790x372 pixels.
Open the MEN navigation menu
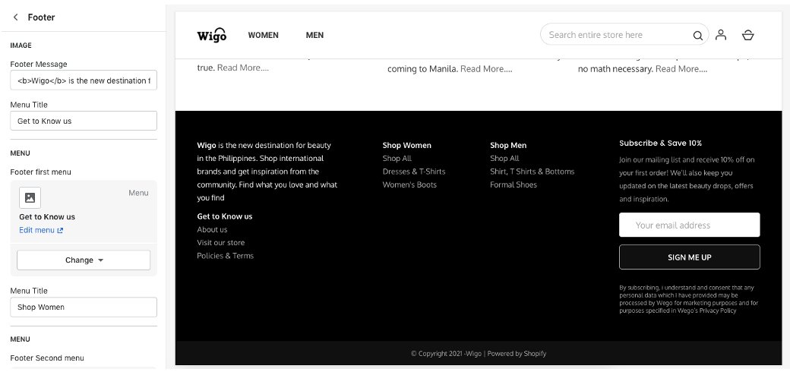314,35
